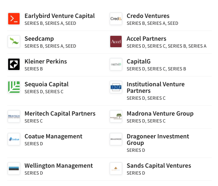
Task: Select the Seedcamp green leaf icon
Action: 14,42
